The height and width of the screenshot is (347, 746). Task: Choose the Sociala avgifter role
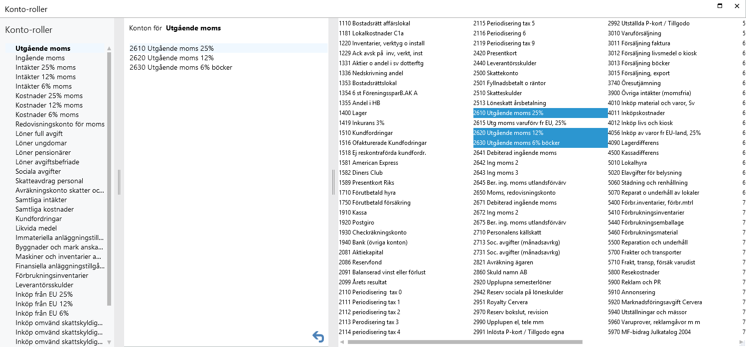[x=39, y=171]
